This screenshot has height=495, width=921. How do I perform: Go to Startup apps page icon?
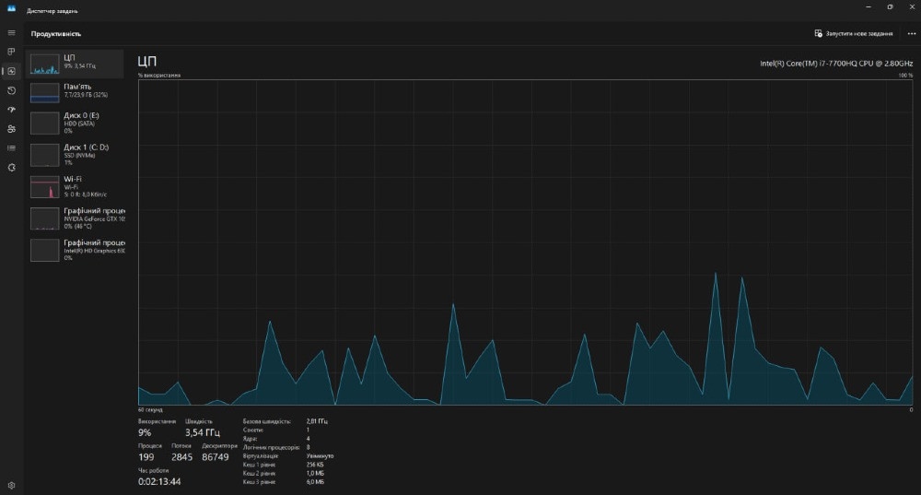12,110
